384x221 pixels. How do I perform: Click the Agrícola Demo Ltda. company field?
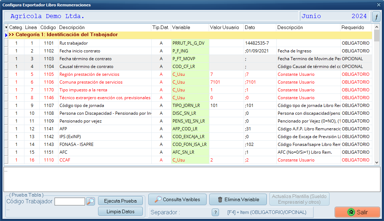coord(151,16)
